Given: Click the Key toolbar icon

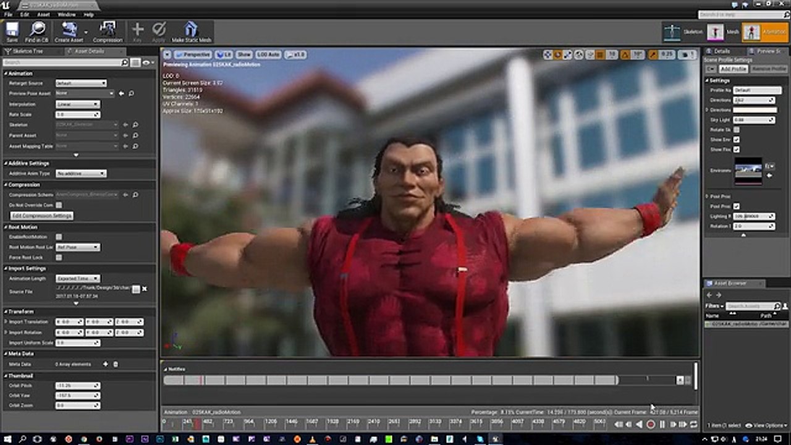Looking at the screenshot, I should 138,32.
